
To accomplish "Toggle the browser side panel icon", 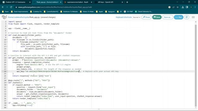I will click(x=187, y=7).
